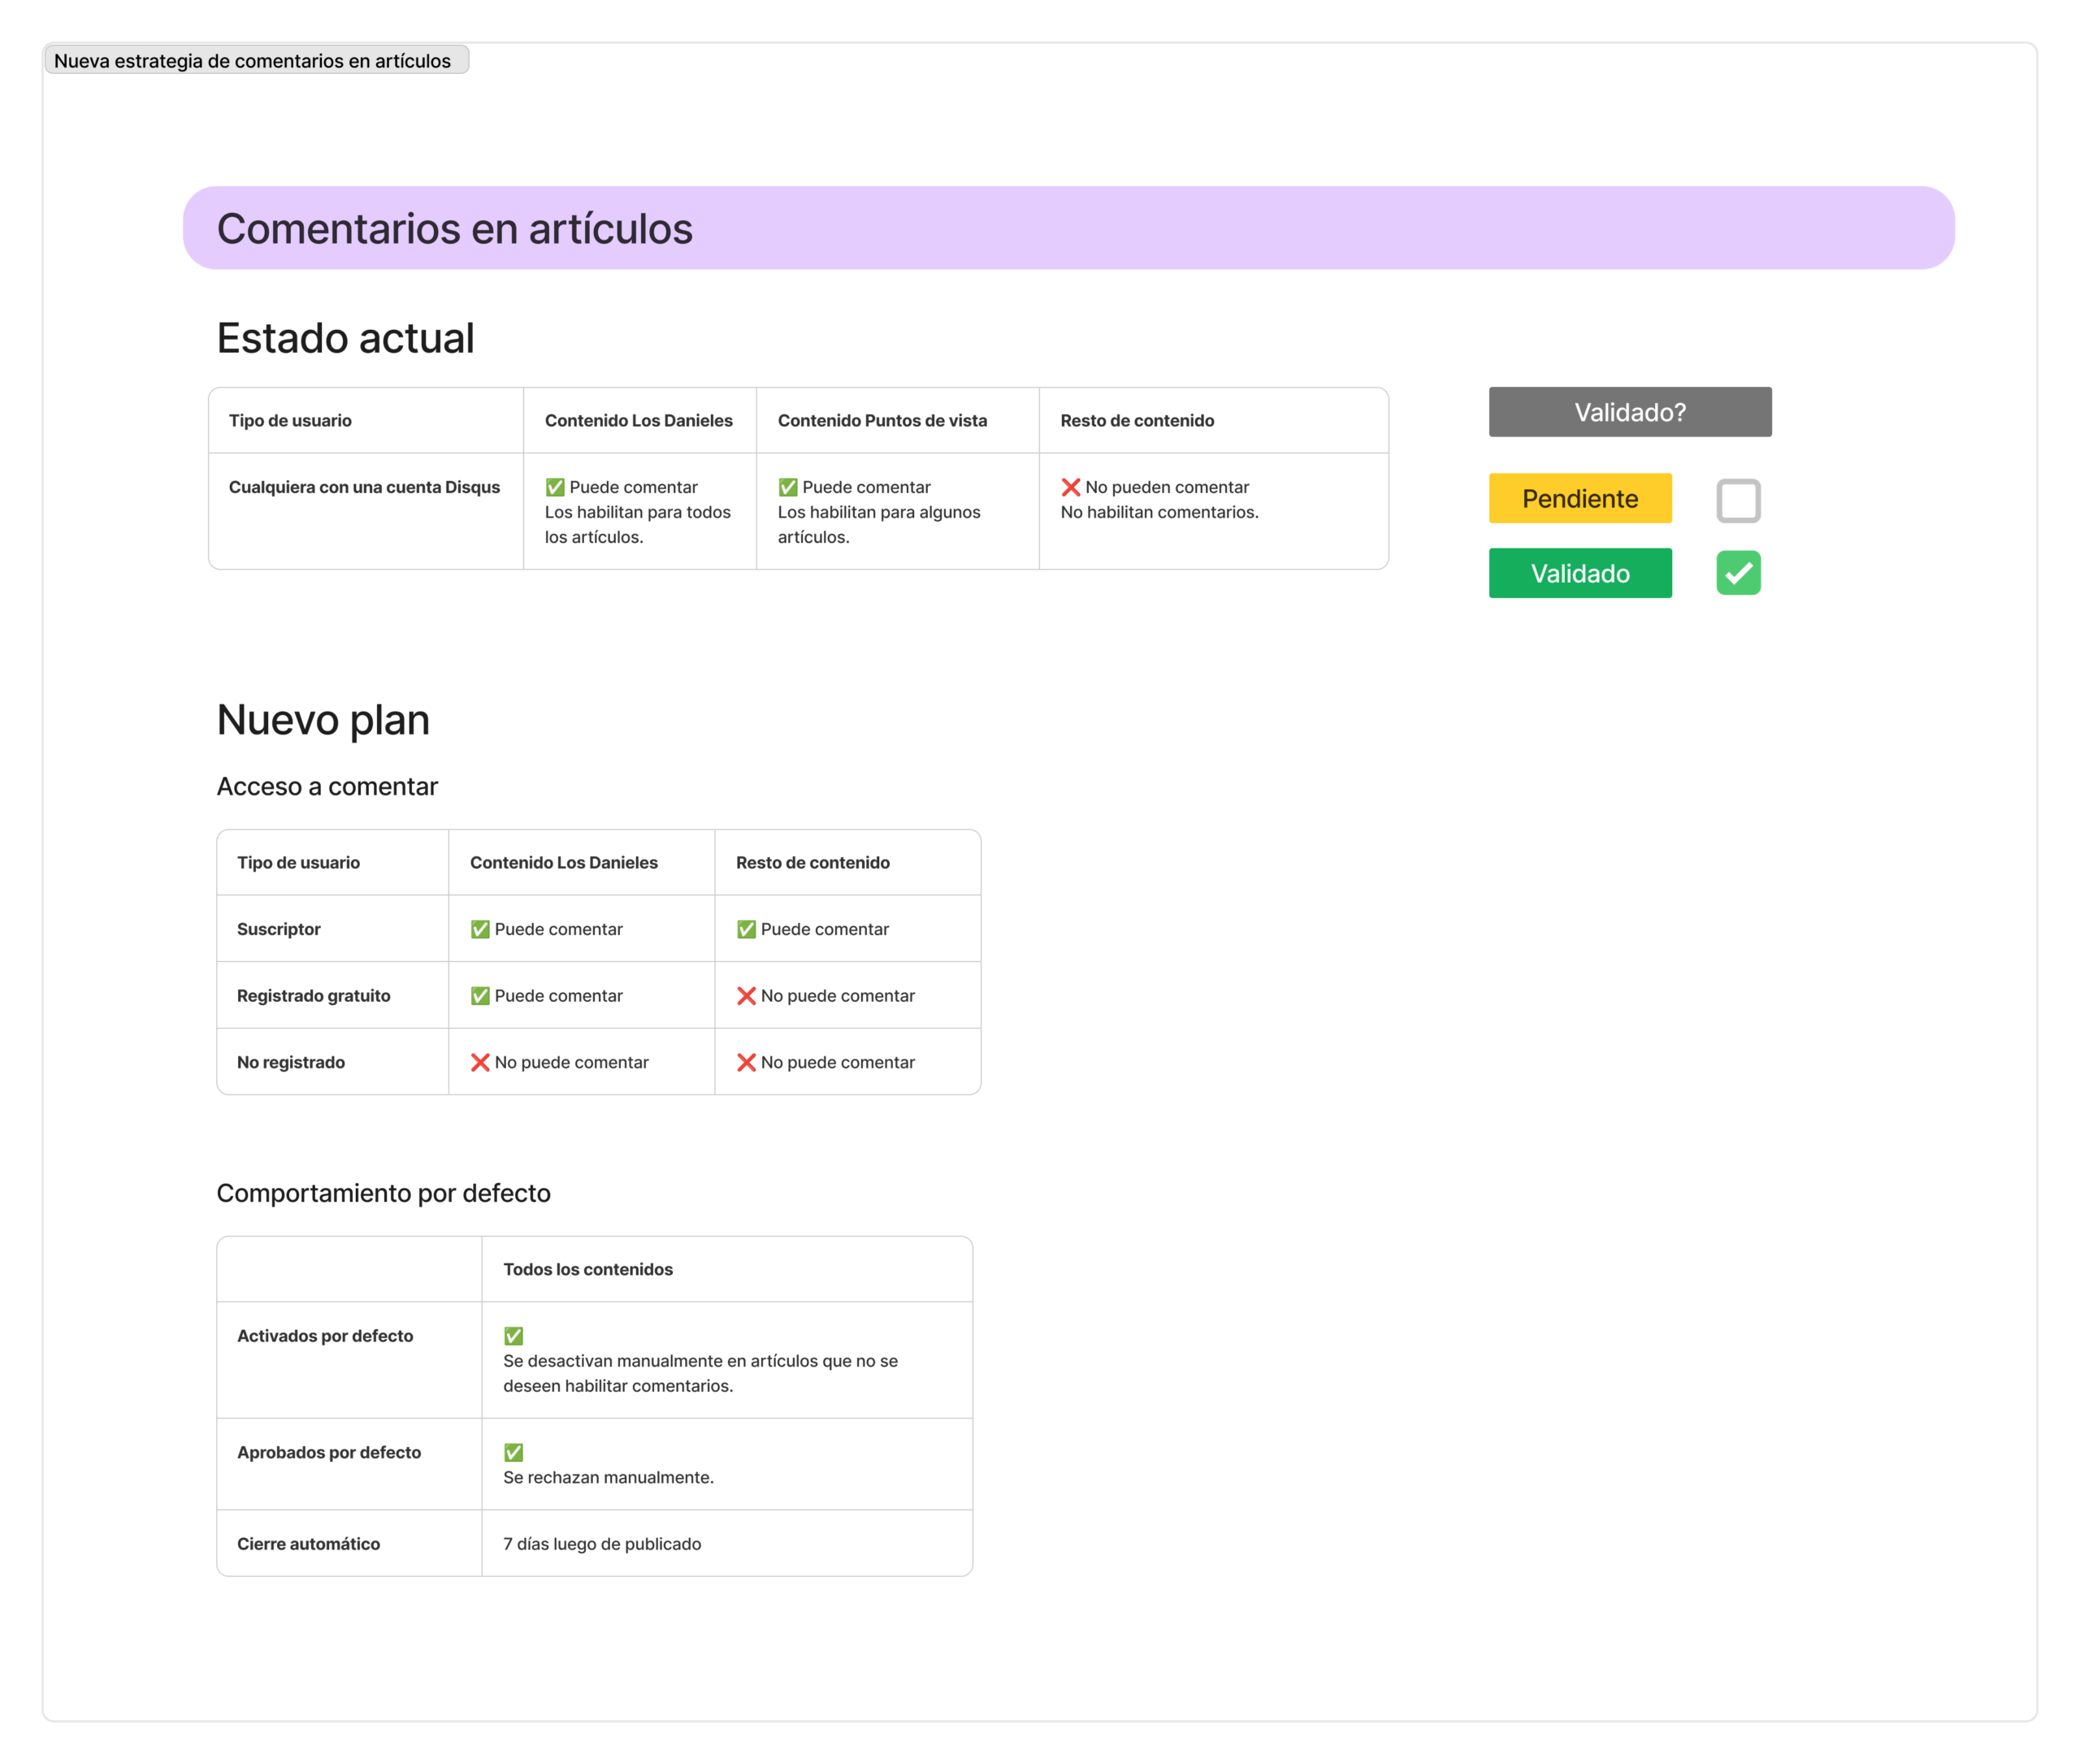Select the gray Validado? header
This screenshot has height=1764, width=2080.
1629,412
